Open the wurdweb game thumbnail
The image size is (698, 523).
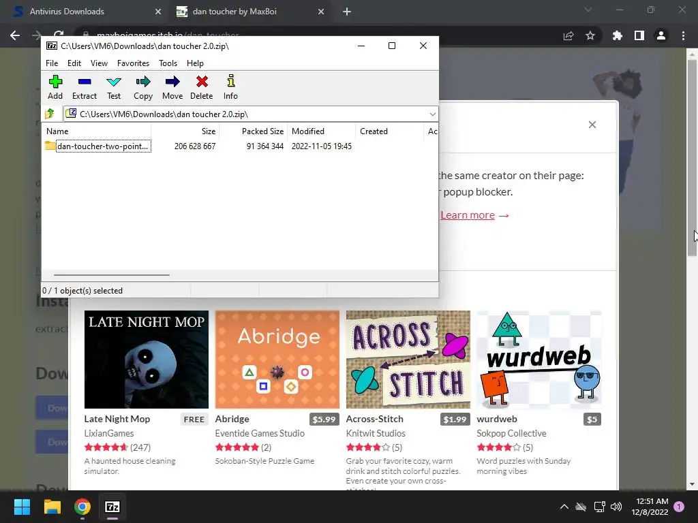click(x=539, y=360)
